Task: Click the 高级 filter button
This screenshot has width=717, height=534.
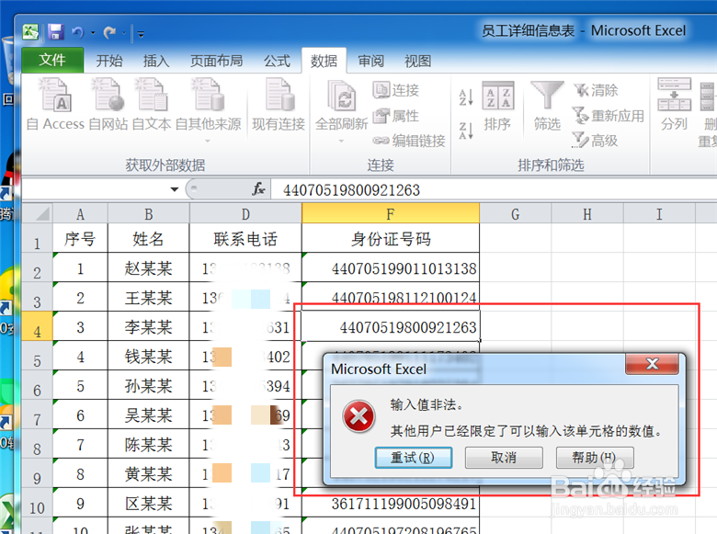Action: 596,141
